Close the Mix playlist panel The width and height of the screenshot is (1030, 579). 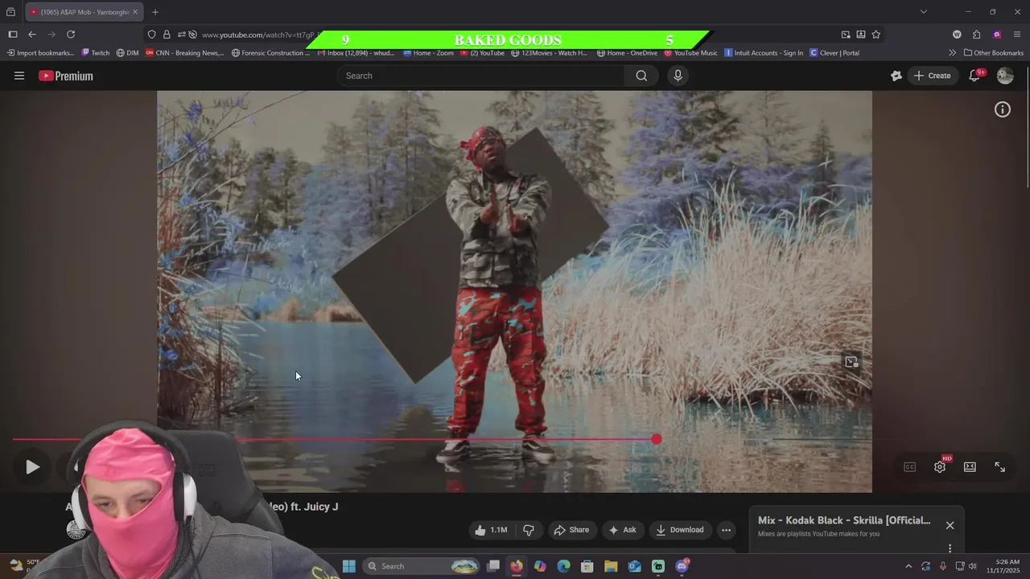950,525
